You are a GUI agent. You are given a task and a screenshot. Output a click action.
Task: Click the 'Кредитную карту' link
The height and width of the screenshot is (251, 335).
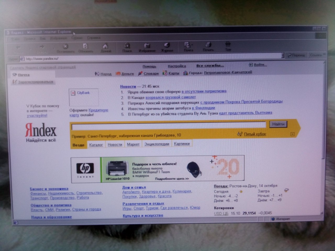(x=89, y=112)
